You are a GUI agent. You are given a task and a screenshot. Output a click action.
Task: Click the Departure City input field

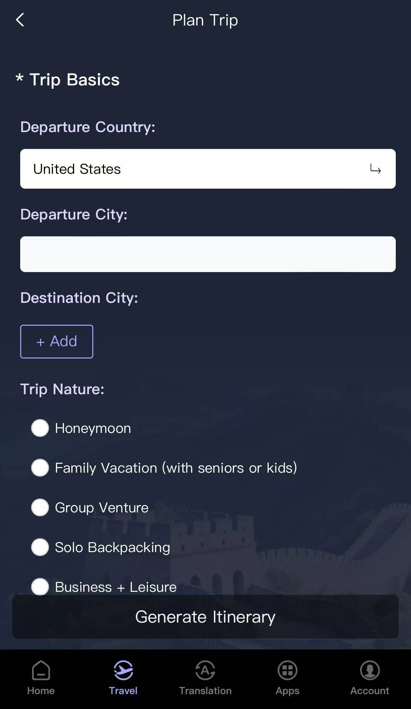coord(208,254)
